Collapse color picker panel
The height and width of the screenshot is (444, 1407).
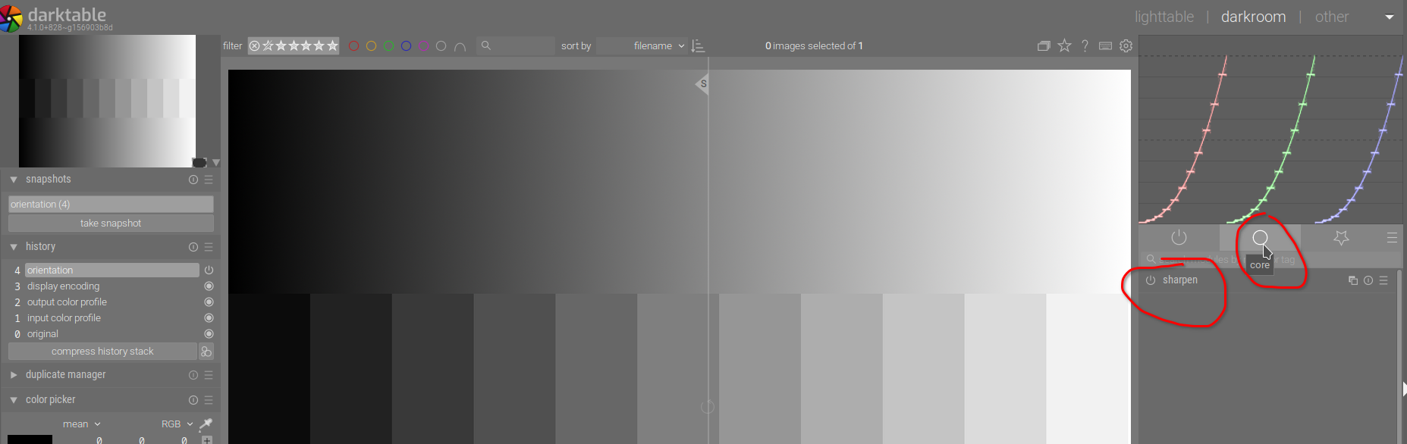(x=14, y=400)
